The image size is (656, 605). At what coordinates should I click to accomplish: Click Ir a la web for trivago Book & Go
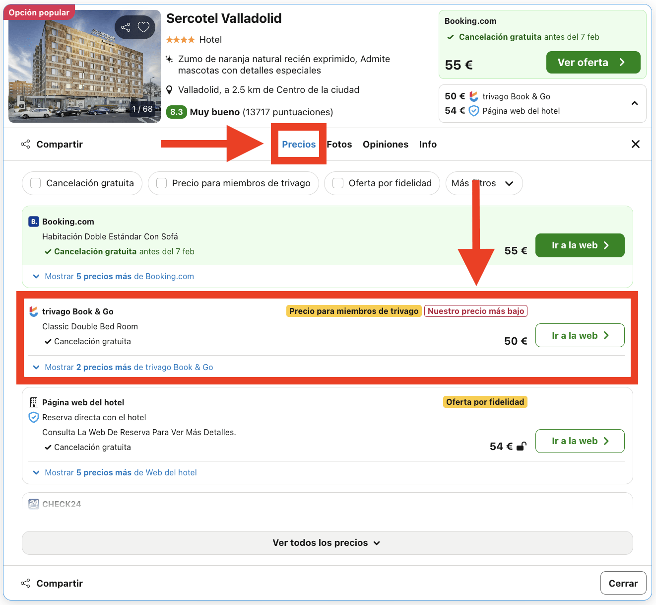pos(580,335)
